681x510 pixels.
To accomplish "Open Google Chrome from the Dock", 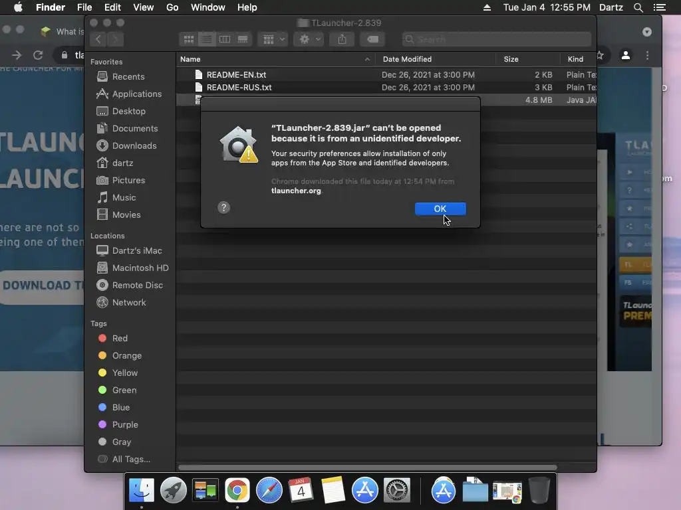I will (x=237, y=491).
